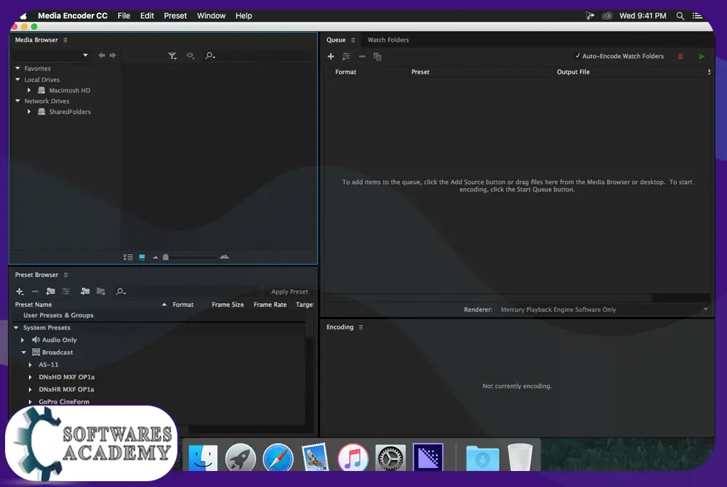The image size is (727, 487).
Task: Click Export Presets icon
Action: pos(100,291)
